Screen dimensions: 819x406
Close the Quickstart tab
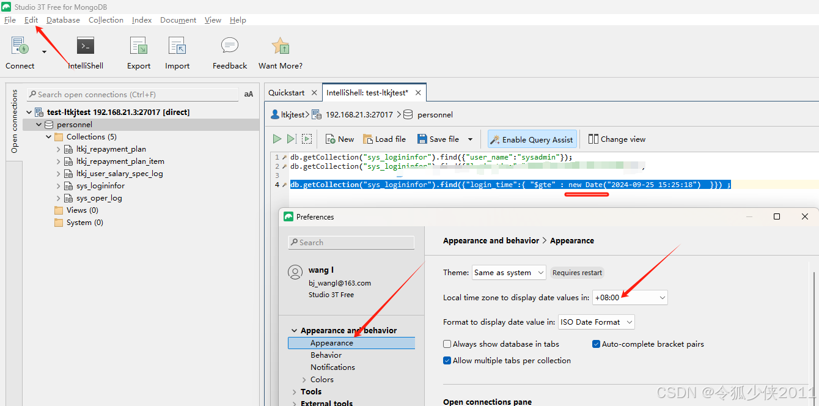314,92
